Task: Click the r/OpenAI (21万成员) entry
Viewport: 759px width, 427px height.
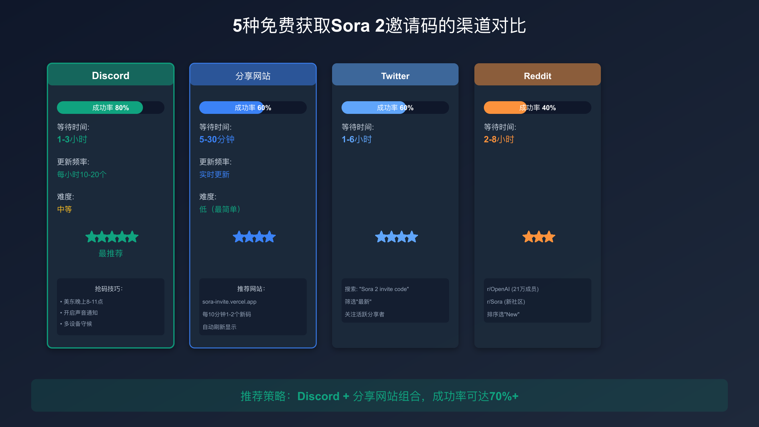Action: point(513,289)
